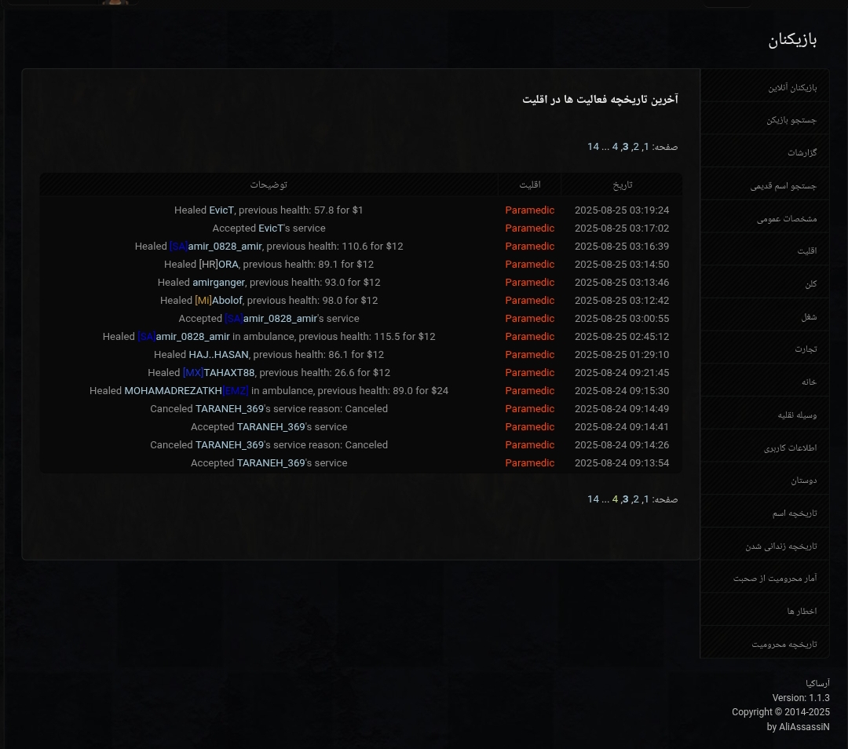Jump to page 14 in the bottom pagination
Viewport: 848px width, 749px height.
point(594,499)
